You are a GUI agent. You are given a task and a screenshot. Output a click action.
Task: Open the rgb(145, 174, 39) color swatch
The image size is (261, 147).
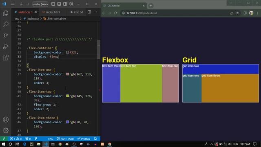(67, 96)
